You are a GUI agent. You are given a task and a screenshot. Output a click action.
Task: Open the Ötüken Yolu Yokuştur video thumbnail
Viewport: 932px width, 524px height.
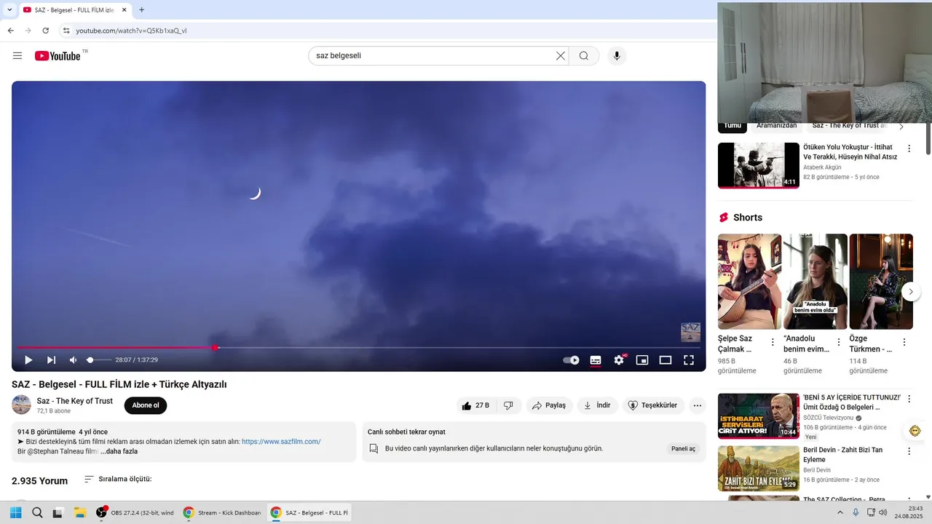(x=759, y=165)
